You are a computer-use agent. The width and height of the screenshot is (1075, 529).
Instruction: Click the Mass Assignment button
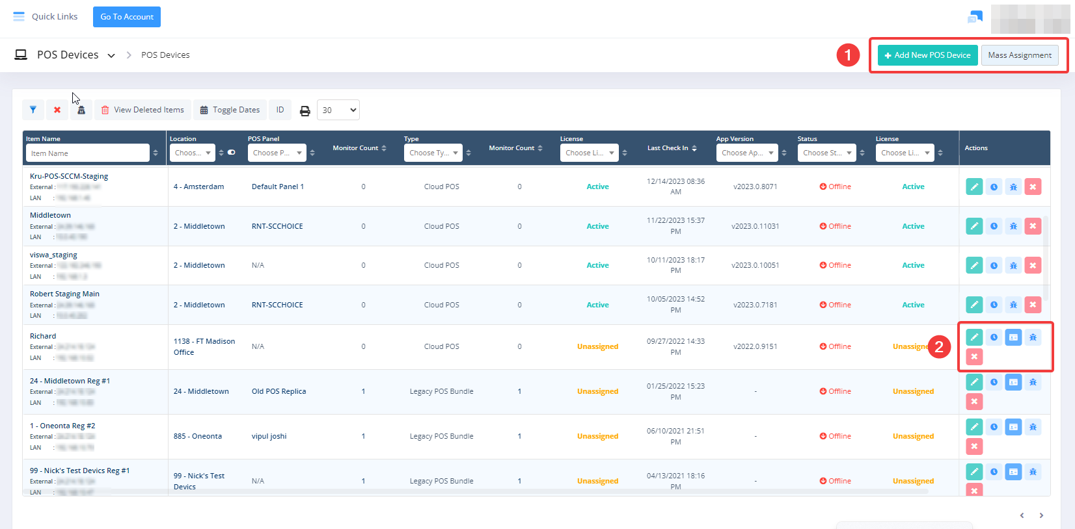pyautogui.click(x=1020, y=55)
